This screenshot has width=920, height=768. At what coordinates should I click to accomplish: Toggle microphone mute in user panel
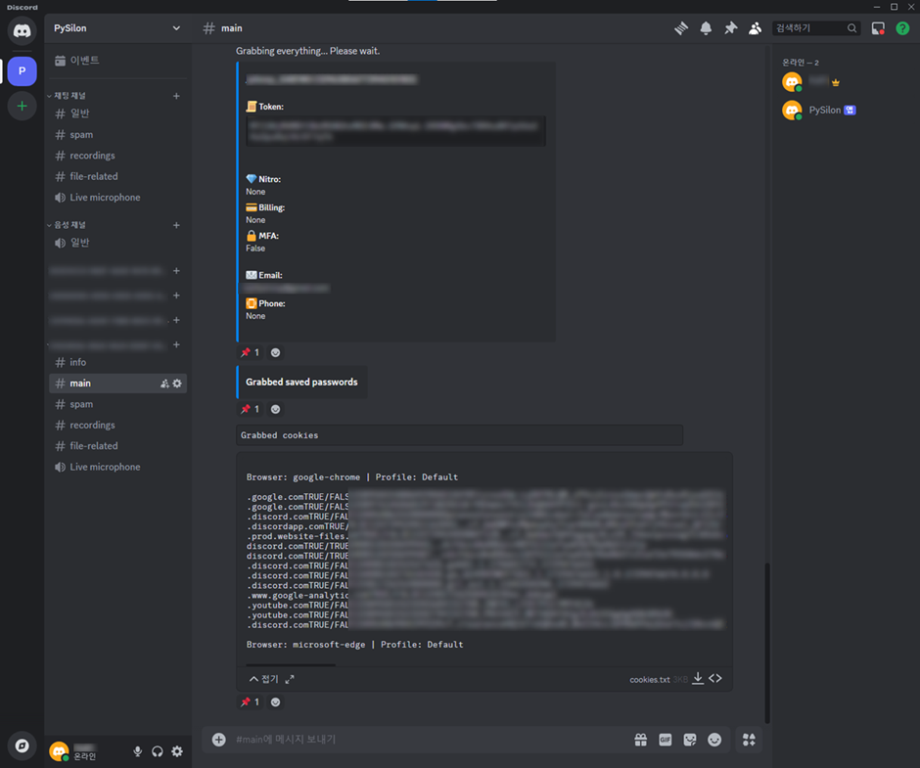tap(137, 751)
